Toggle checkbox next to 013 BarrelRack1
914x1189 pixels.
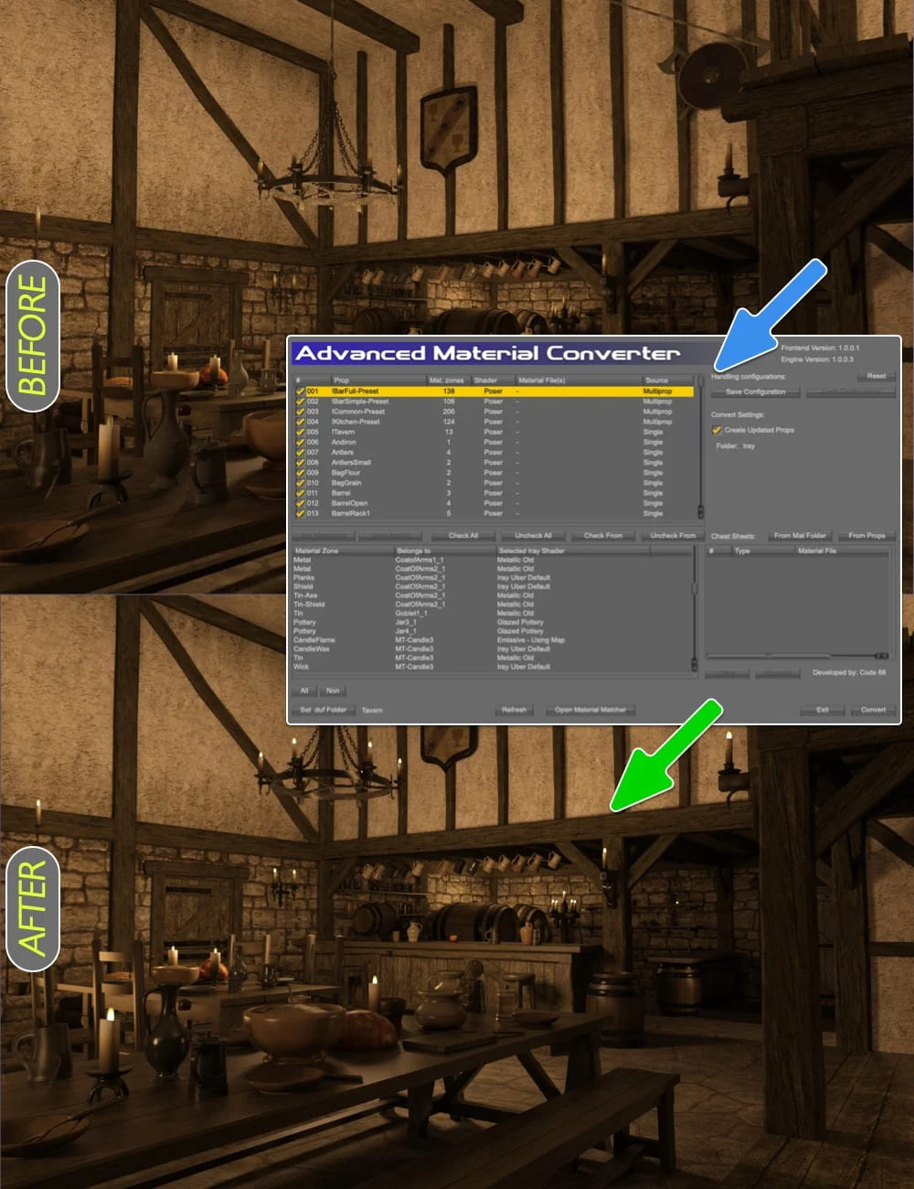coord(300,513)
